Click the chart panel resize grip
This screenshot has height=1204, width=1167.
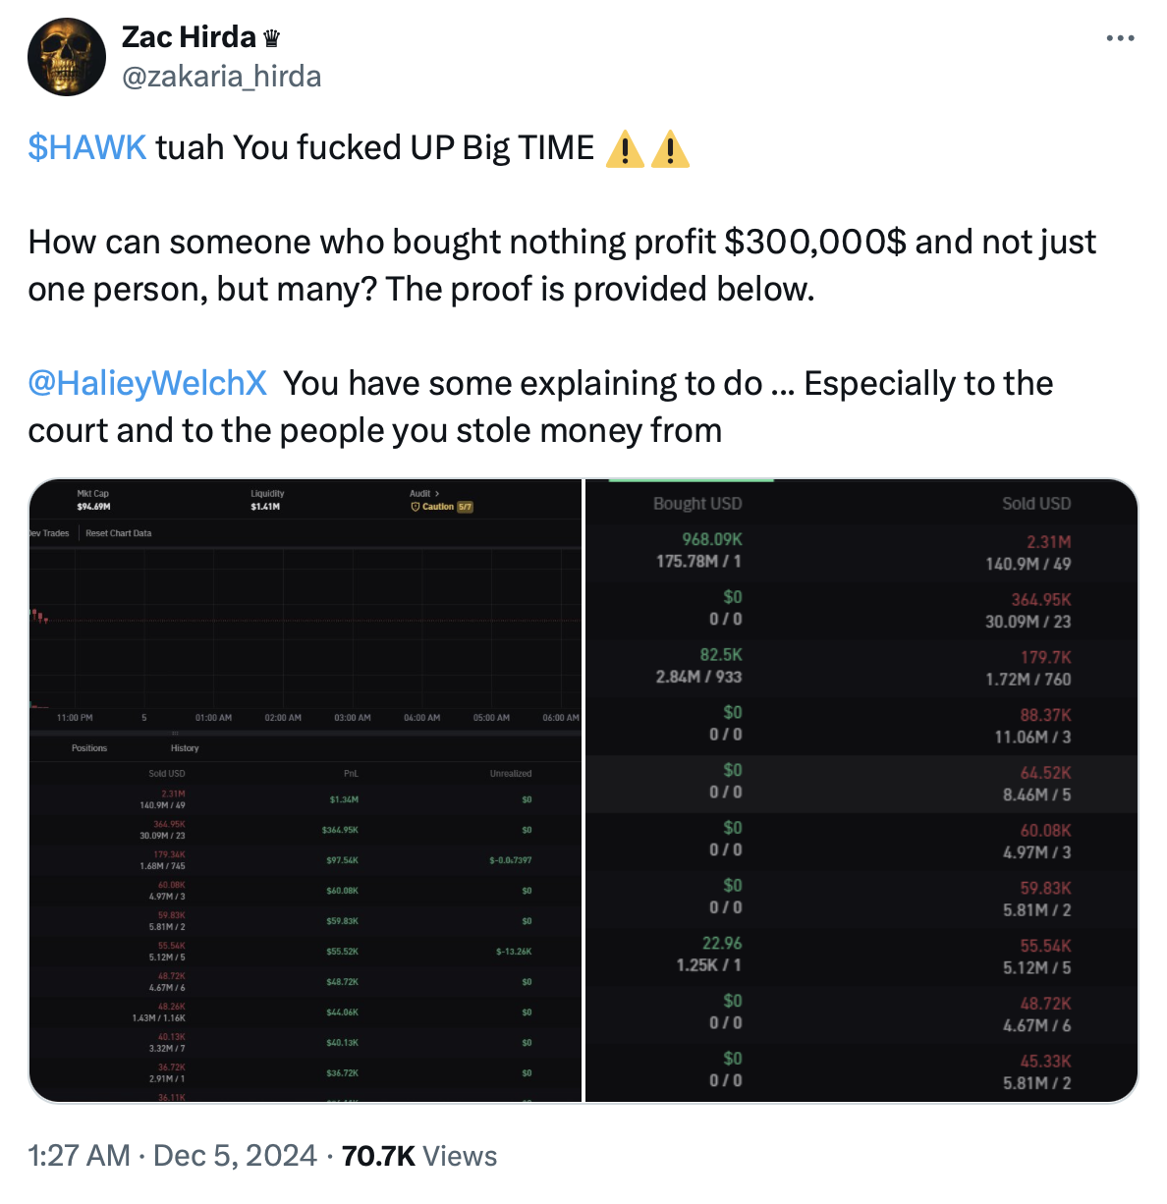(x=176, y=733)
